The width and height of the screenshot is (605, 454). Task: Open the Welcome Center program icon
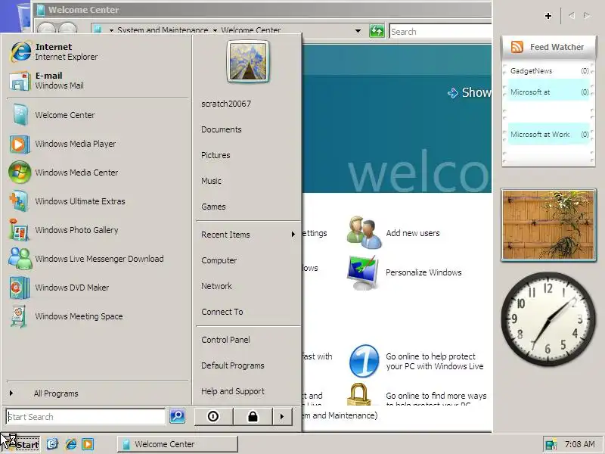(20, 115)
